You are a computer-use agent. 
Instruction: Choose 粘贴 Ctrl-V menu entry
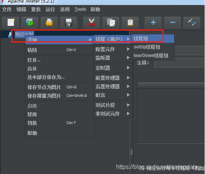pyautogui.click(x=59, y=50)
